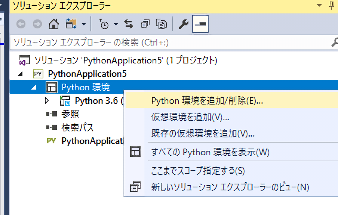
Task: Click the Back navigation arrow icon
Action: click(x=21, y=24)
